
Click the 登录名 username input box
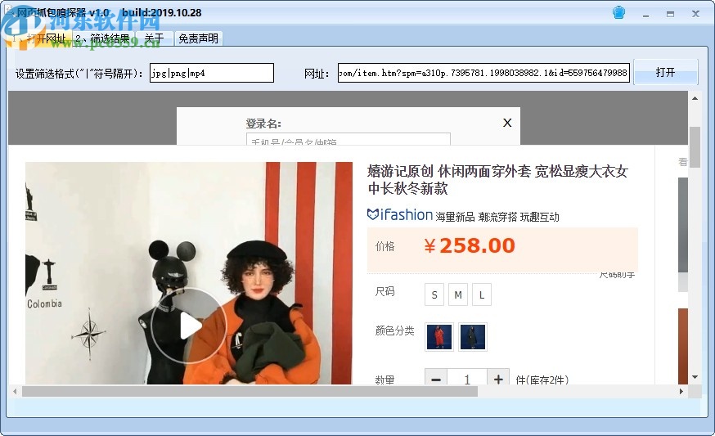click(x=349, y=139)
